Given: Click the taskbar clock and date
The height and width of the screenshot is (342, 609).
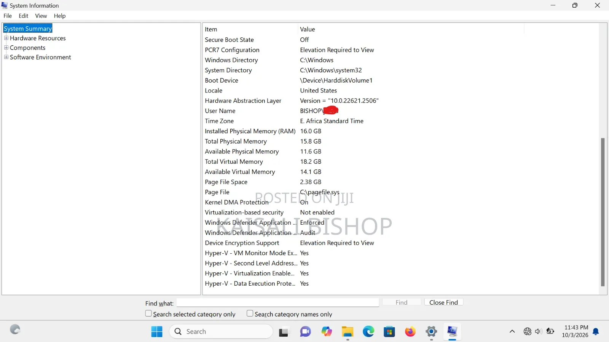Looking at the screenshot, I should [575, 331].
